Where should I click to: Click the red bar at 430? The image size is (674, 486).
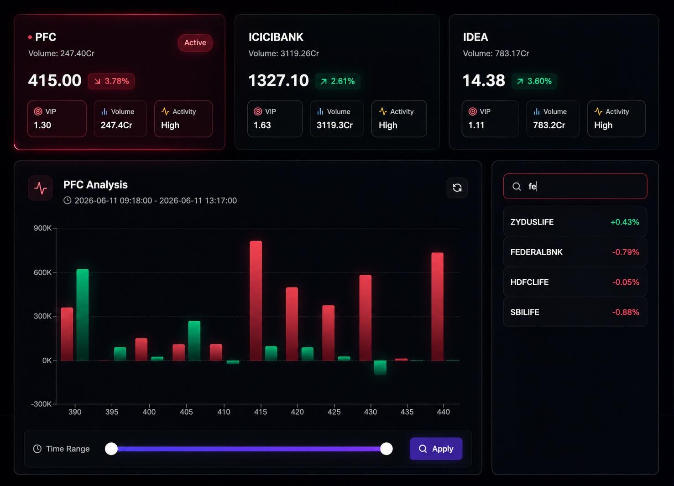pos(366,318)
